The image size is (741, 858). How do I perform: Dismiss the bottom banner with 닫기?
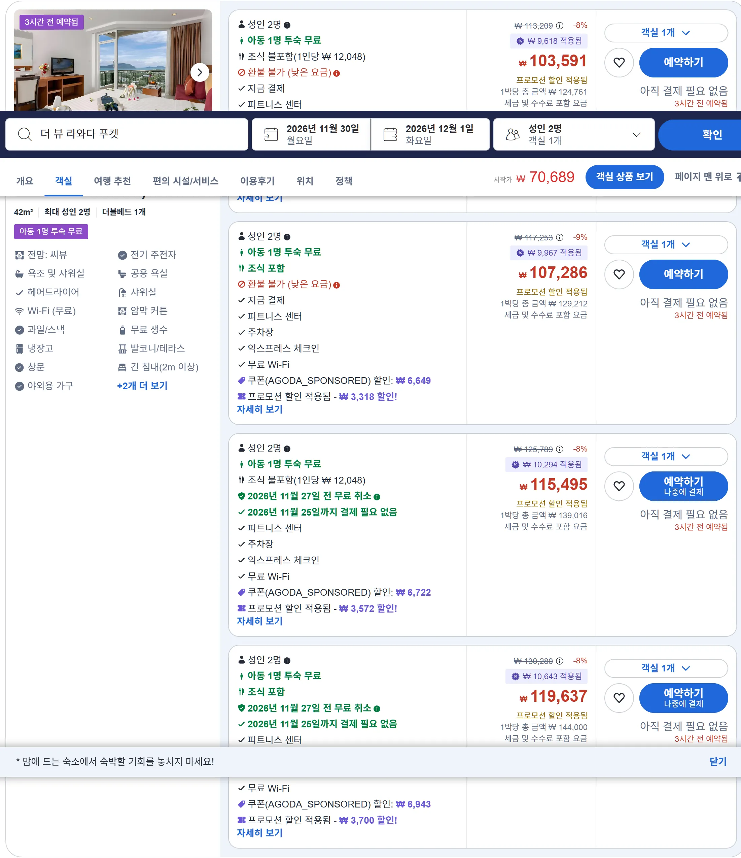click(x=718, y=761)
